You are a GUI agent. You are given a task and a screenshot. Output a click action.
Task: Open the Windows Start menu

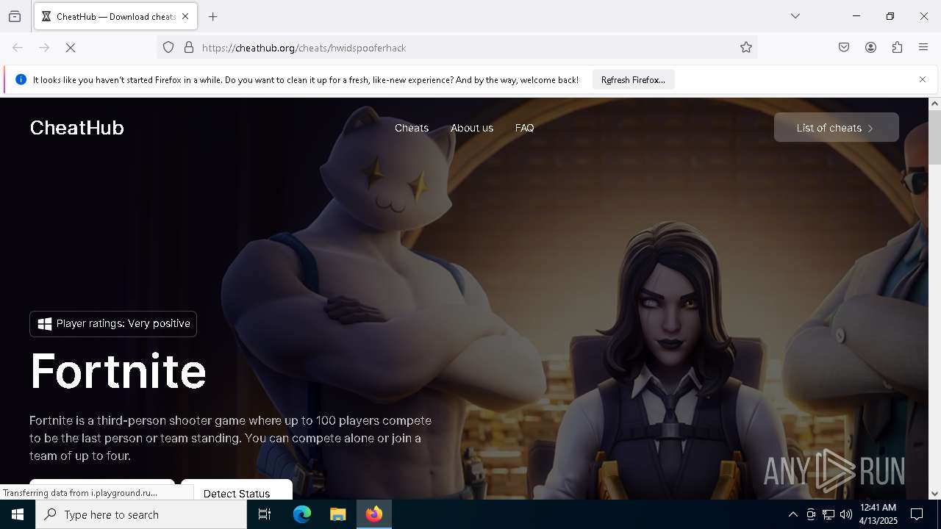coord(18,514)
